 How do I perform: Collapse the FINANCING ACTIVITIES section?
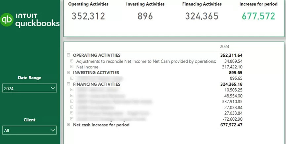tap(69, 84)
